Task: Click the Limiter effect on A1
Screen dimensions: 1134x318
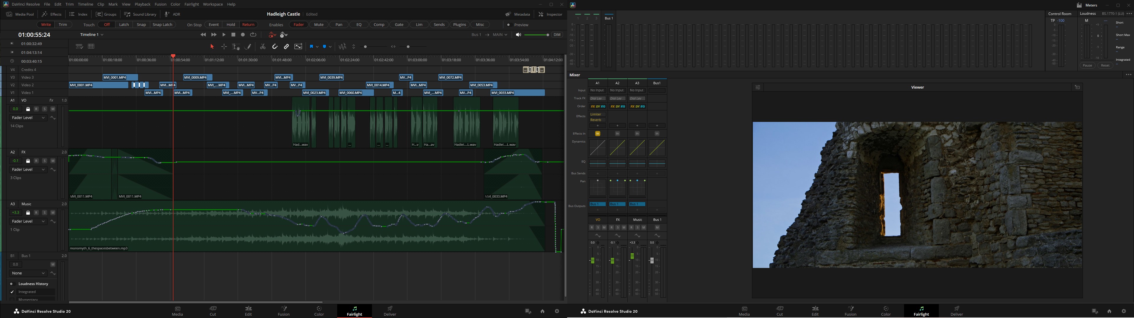Action: pyautogui.click(x=597, y=114)
